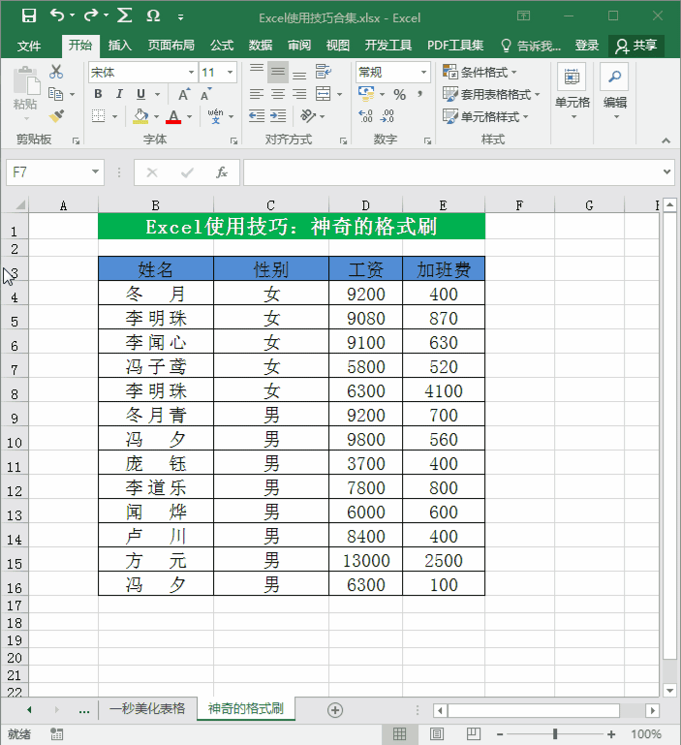Viewport: 681px width, 745px height.
Task: Toggle Italic formatting
Action: (x=119, y=94)
